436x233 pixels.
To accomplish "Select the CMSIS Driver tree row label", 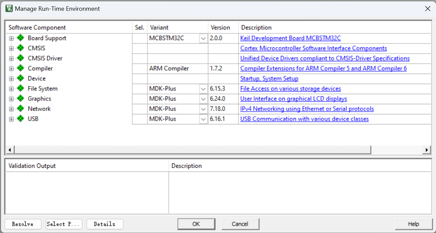I will [x=45, y=59].
